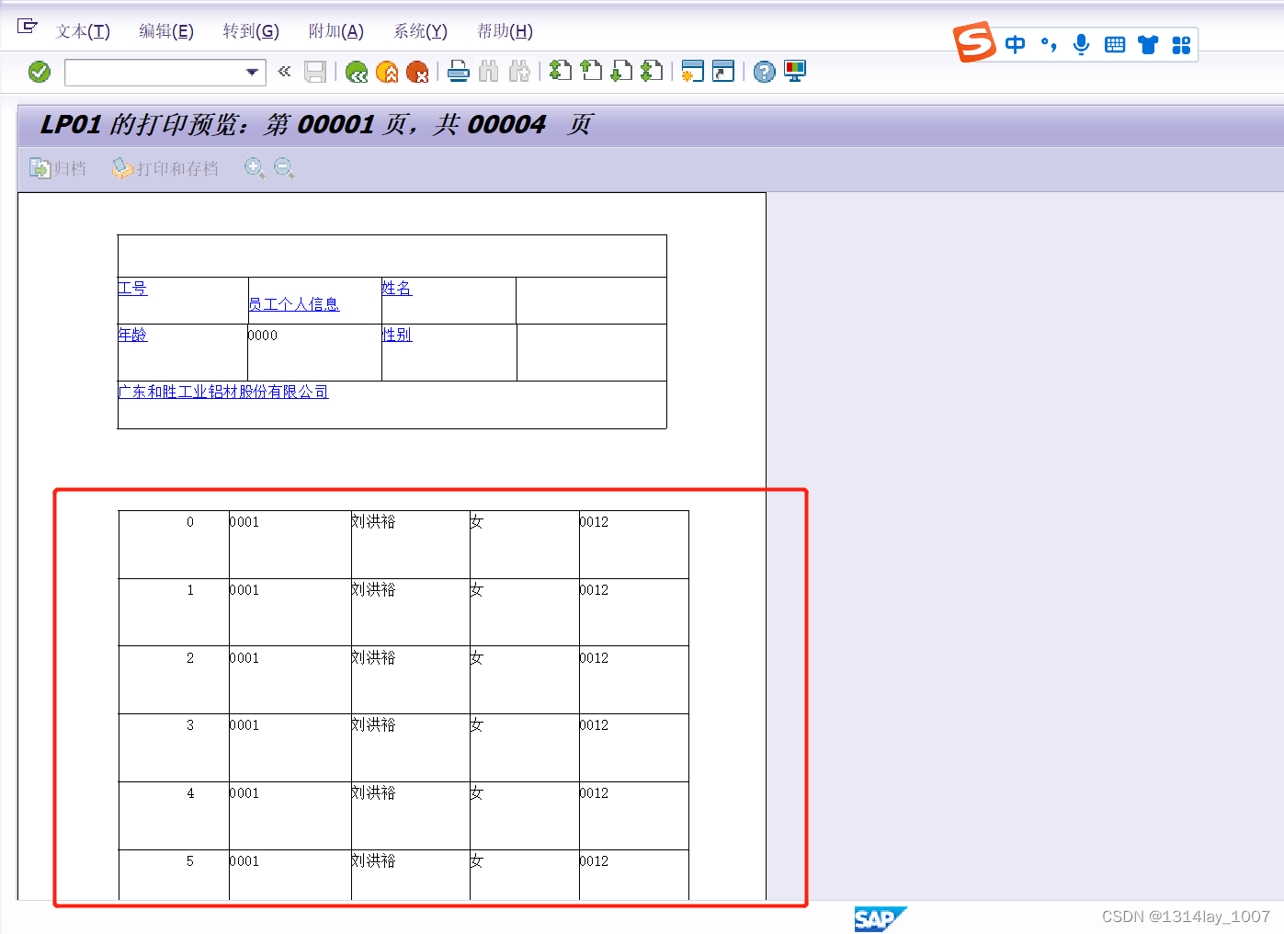
Task: Click the Generate Shortcut icon
Action: tap(723, 71)
